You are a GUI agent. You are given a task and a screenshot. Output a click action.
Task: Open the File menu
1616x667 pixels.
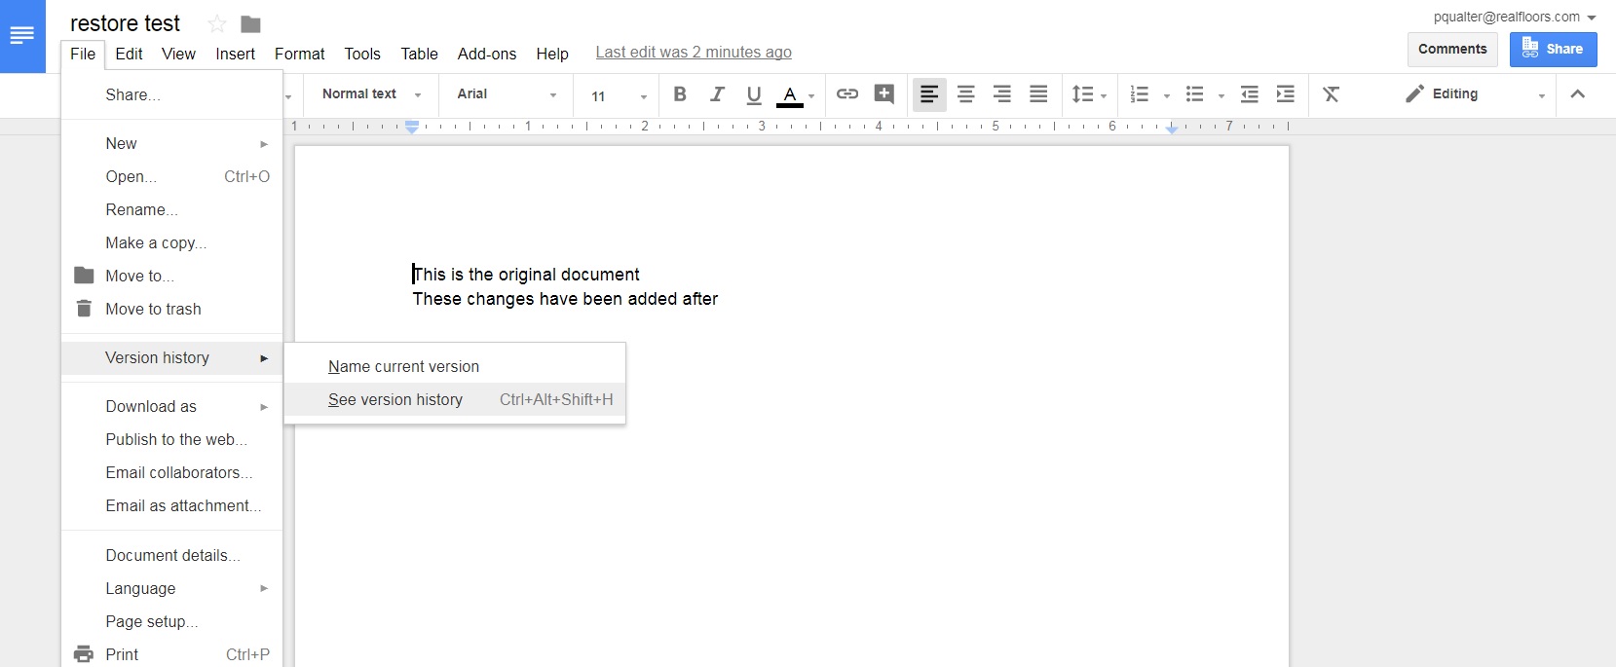[83, 54]
